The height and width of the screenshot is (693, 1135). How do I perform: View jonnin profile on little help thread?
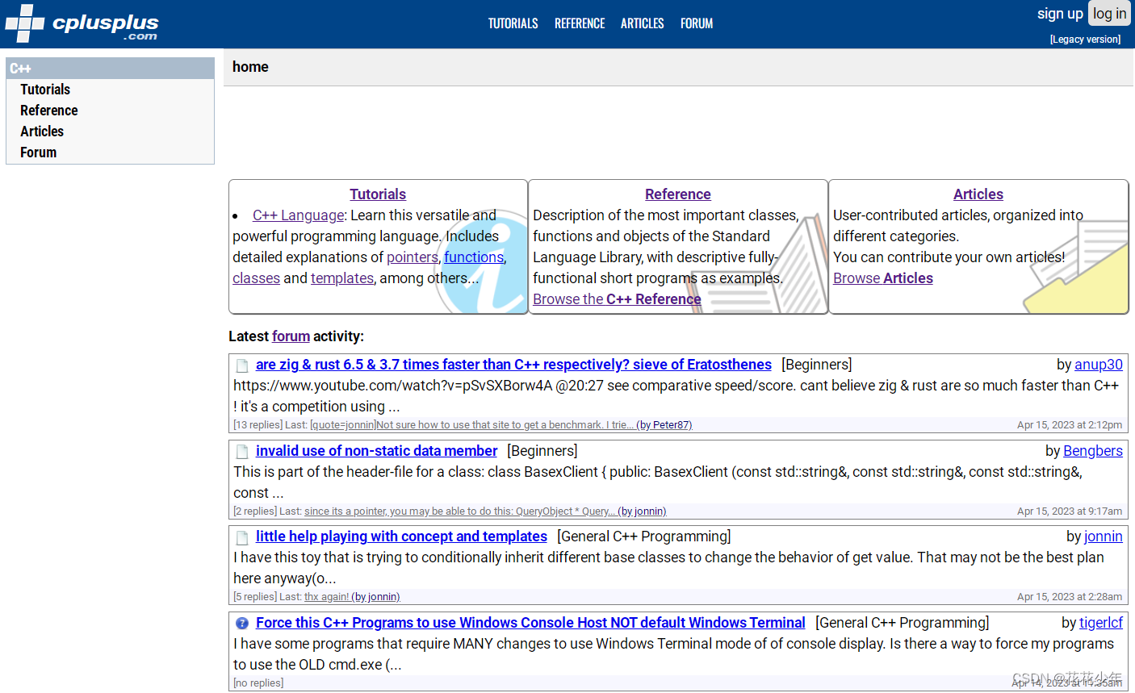coord(1104,536)
